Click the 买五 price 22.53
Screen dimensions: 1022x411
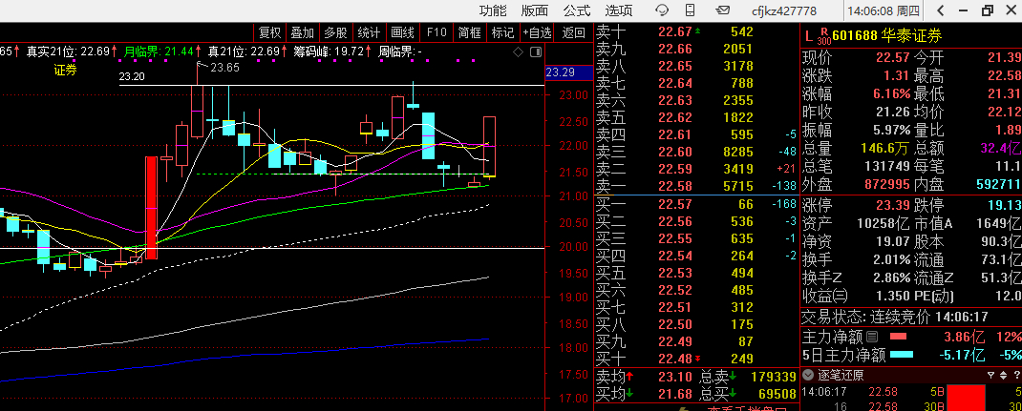(x=674, y=273)
